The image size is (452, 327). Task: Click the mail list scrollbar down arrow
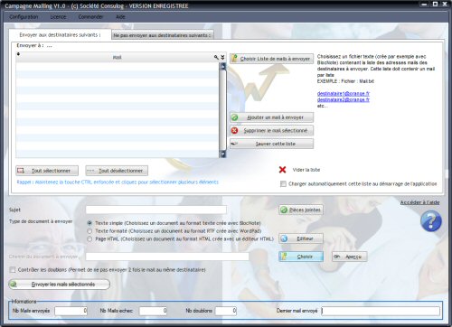coord(223,154)
